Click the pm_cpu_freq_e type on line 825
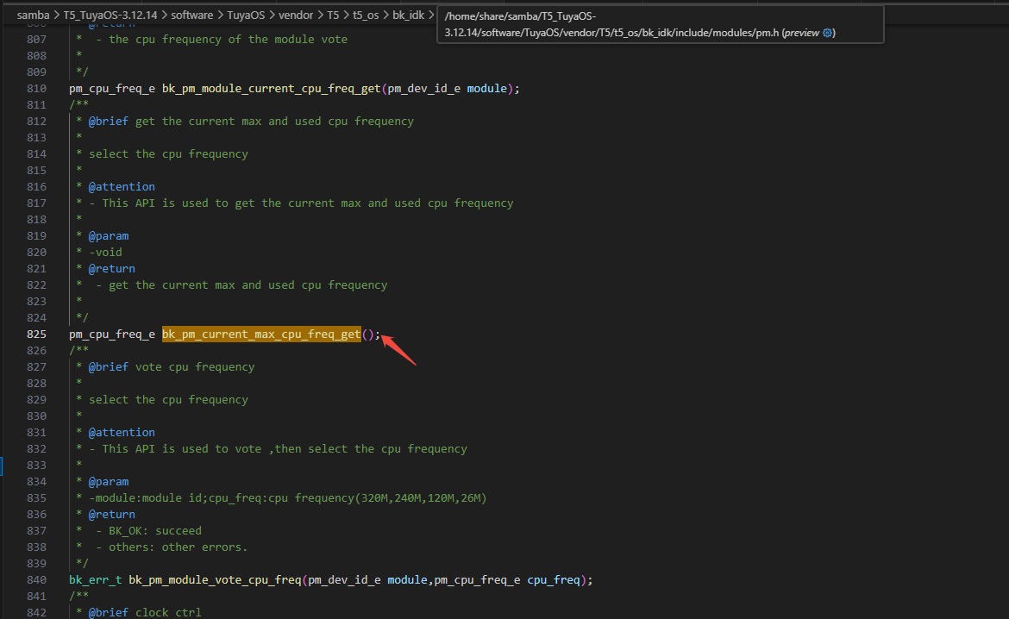 coord(112,335)
